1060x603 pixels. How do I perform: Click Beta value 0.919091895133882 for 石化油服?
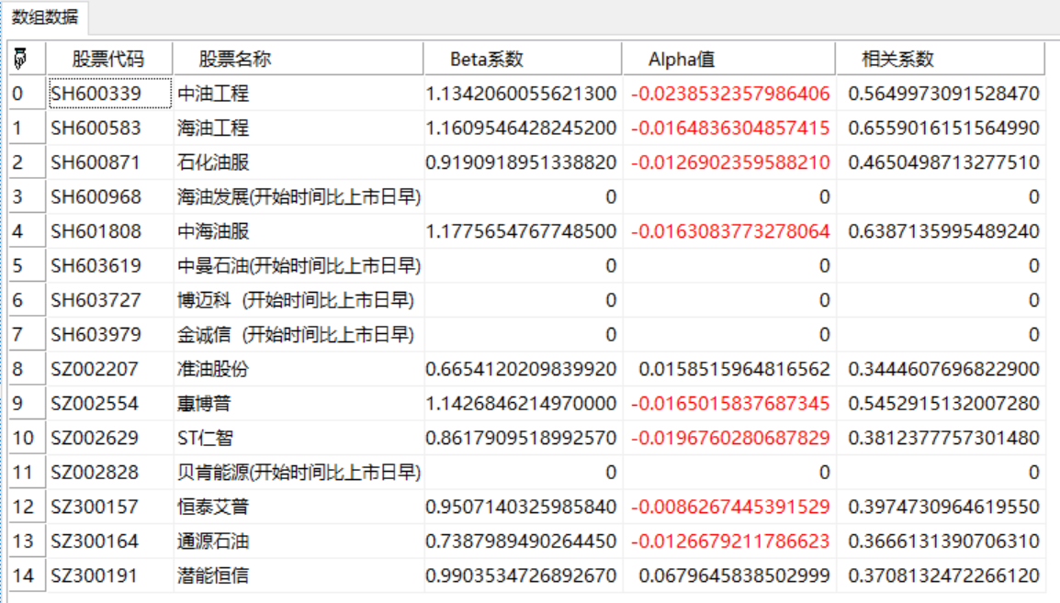(x=522, y=162)
